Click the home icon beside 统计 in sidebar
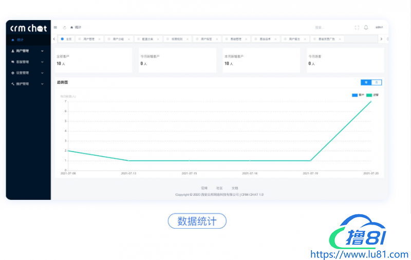The width and height of the screenshot is (411, 260). pyautogui.click(x=13, y=40)
